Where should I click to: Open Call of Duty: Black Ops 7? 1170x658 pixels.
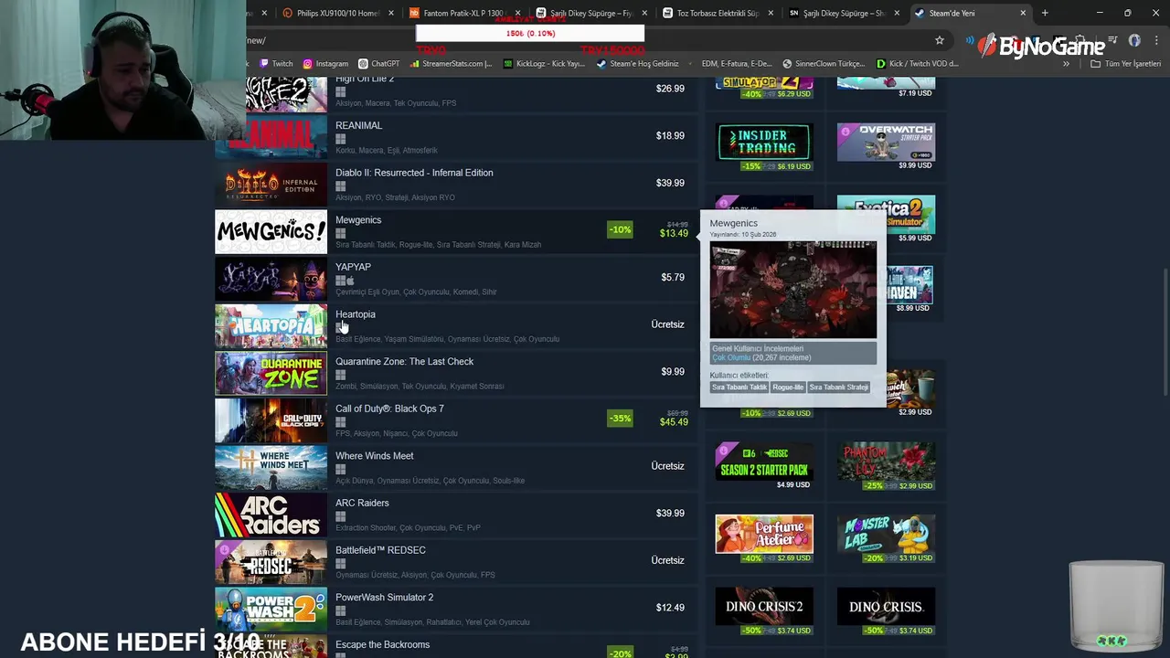click(456, 419)
